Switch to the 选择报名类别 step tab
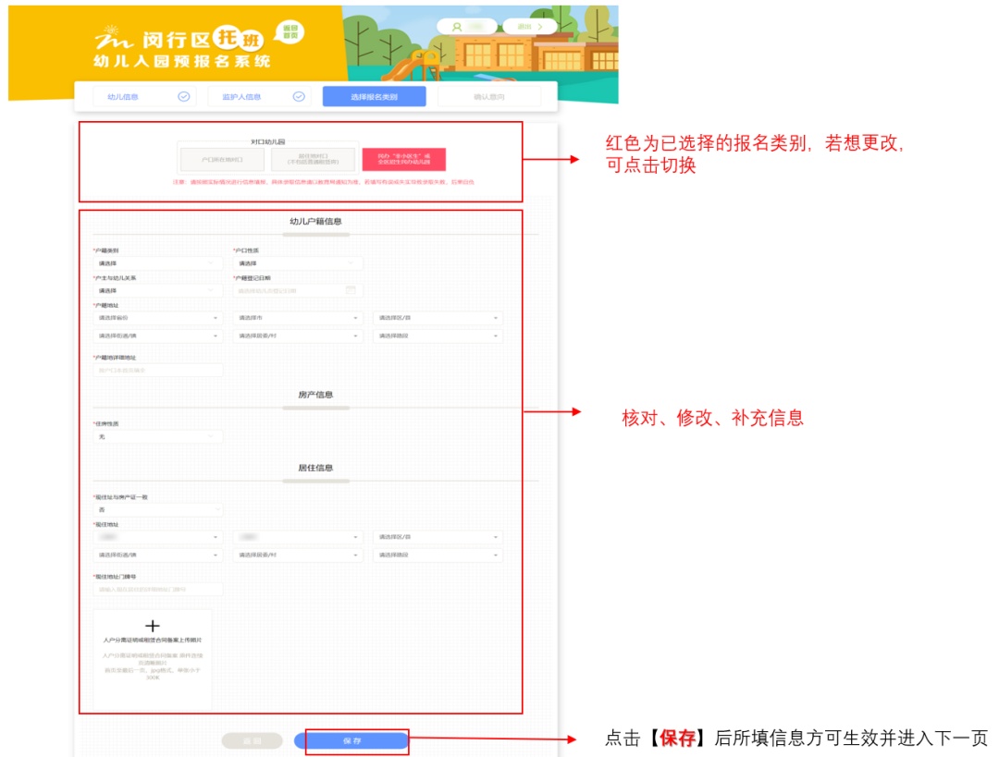 pos(374,96)
